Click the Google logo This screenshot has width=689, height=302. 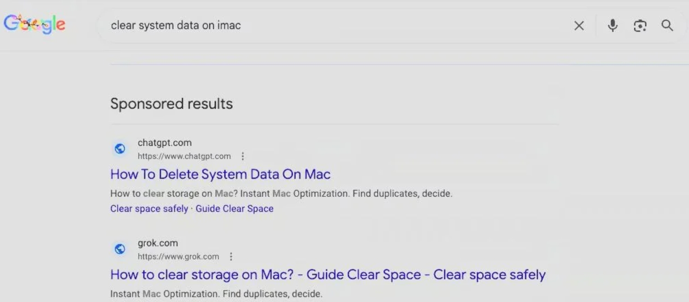point(34,25)
